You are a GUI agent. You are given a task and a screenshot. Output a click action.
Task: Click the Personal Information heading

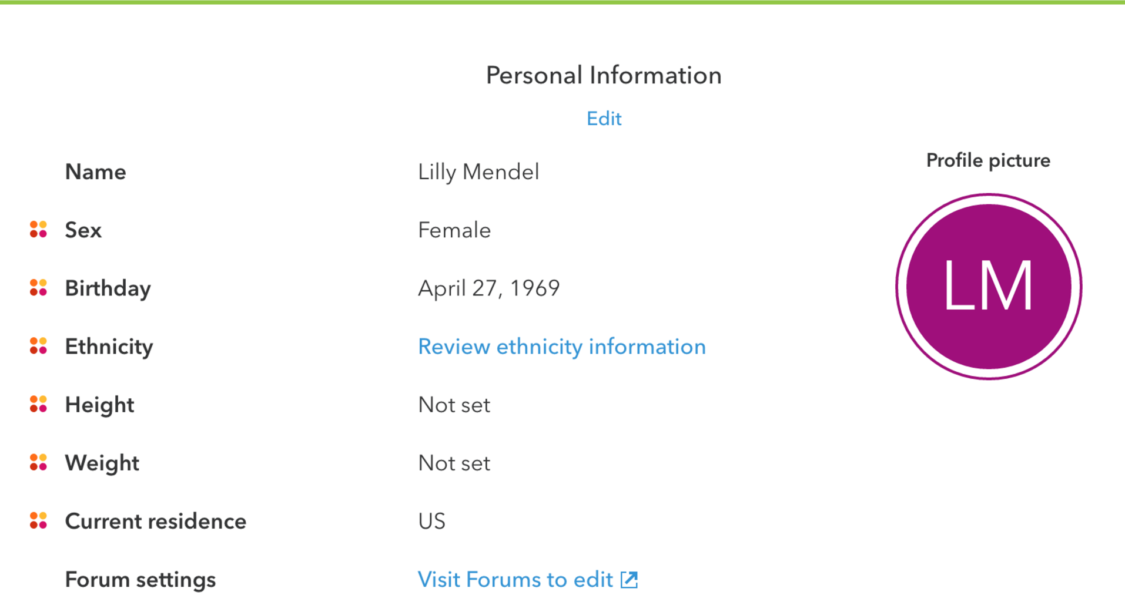pyautogui.click(x=604, y=75)
